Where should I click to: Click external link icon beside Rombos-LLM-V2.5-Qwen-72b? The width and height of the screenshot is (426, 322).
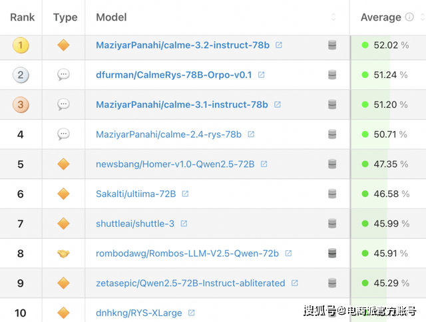(288, 253)
